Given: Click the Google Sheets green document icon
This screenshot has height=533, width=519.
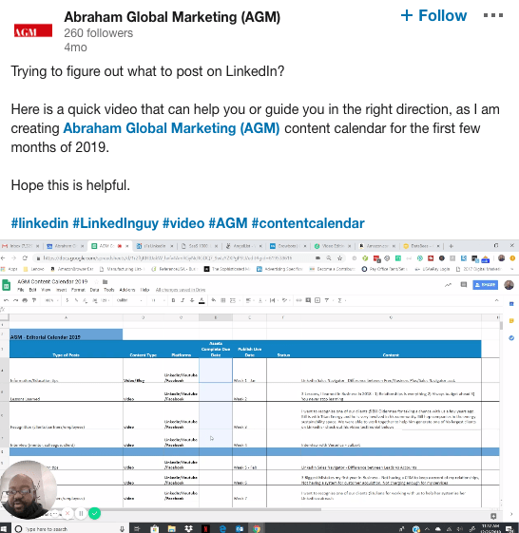Looking at the screenshot, I should click(7, 285).
